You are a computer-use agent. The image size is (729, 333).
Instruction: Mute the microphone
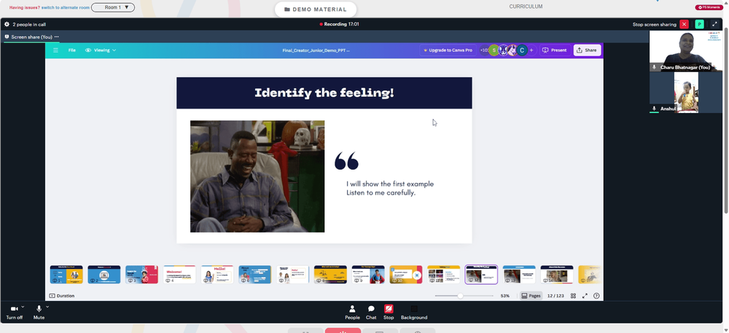coord(39,313)
